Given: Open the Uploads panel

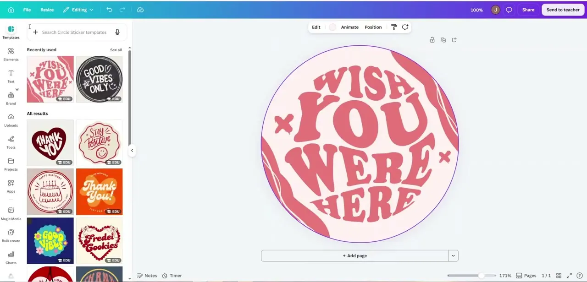Looking at the screenshot, I should pos(11,120).
